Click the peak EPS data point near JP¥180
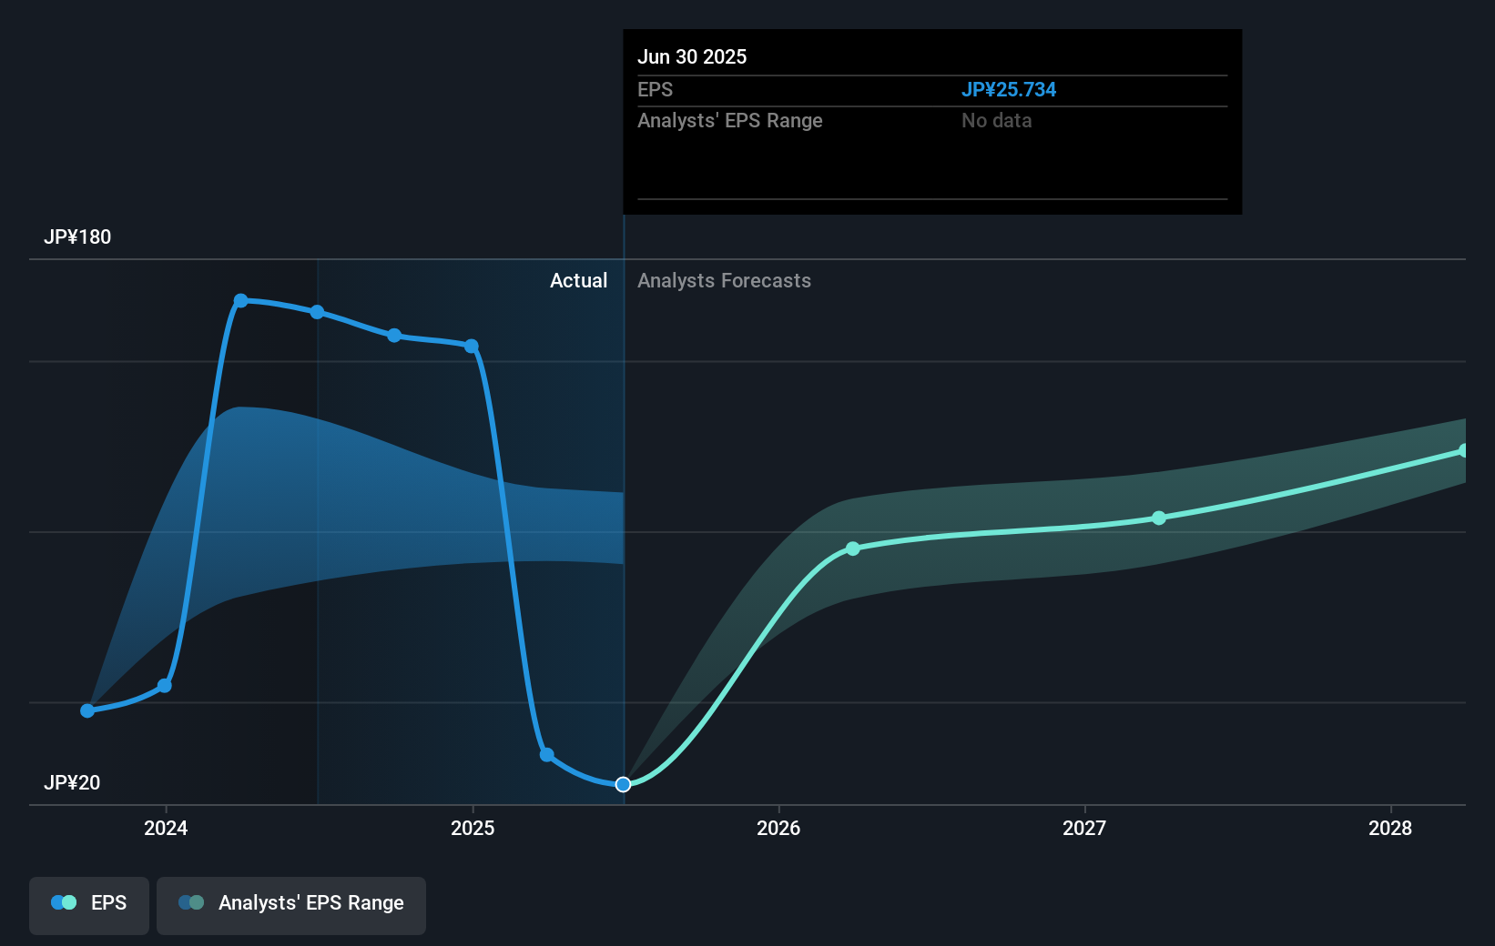The image size is (1495, 946). [240, 299]
